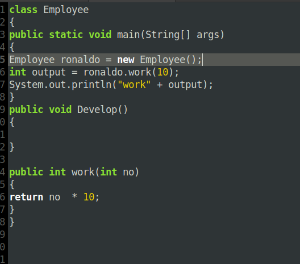Click the class keyword on line 1
The height and width of the screenshot is (264, 300).
coord(23,10)
